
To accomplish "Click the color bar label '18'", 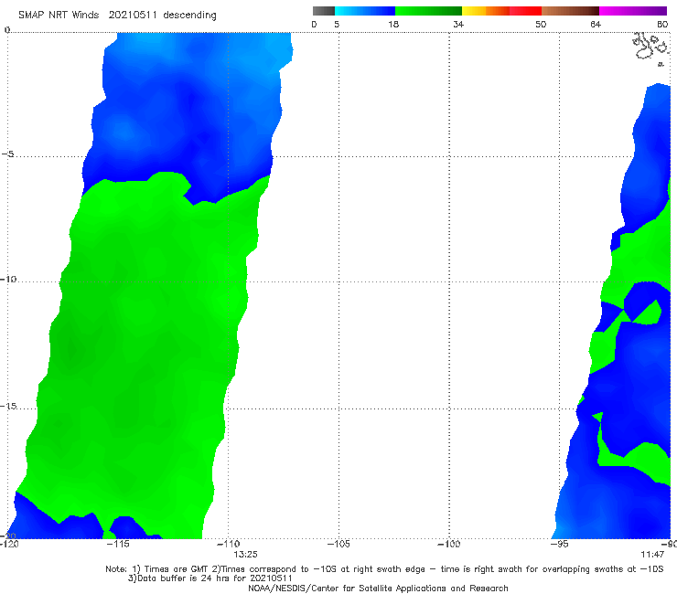I will (x=393, y=25).
